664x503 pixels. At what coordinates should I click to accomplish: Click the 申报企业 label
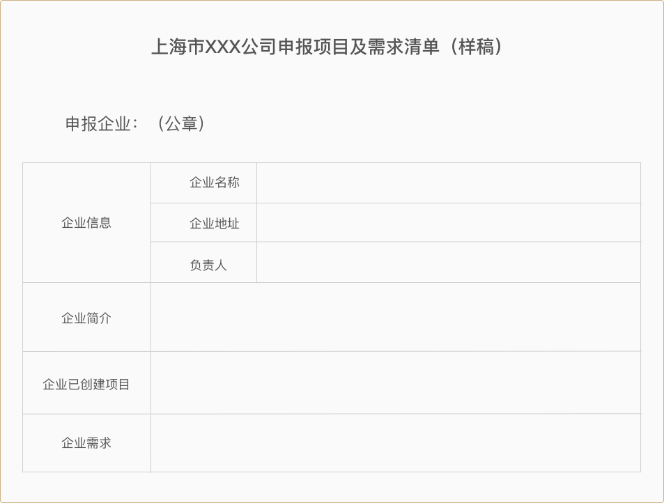(98, 124)
